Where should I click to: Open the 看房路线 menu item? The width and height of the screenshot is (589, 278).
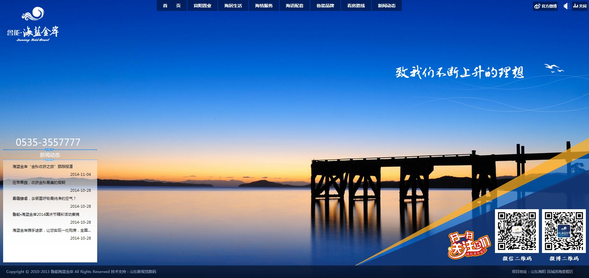(356, 6)
